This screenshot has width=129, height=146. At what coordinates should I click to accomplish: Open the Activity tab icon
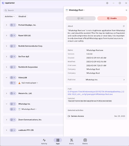(44, 140)
